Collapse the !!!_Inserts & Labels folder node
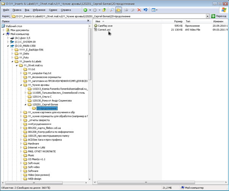The image size is (229, 191). (13, 62)
